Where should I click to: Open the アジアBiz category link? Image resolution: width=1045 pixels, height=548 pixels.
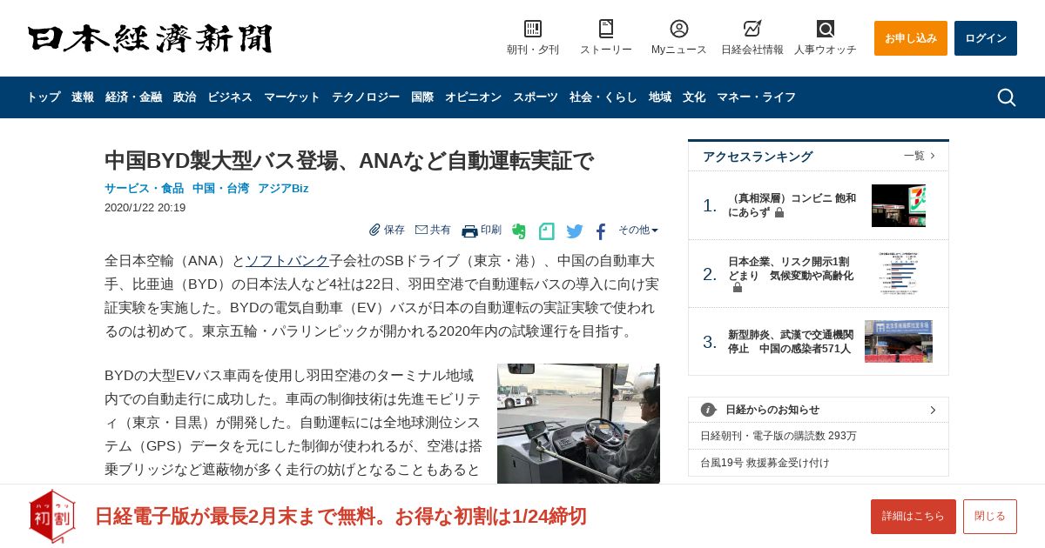283,189
